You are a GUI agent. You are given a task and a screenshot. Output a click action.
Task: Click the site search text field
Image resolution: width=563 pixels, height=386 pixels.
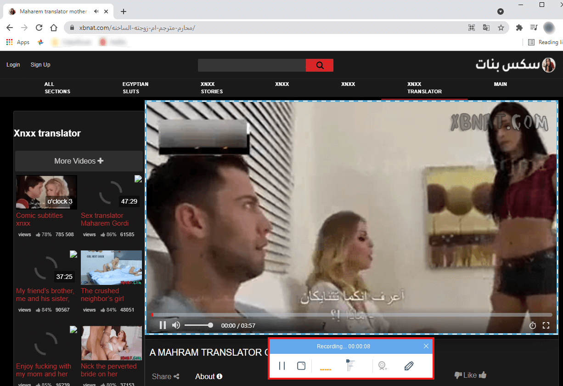(252, 65)
